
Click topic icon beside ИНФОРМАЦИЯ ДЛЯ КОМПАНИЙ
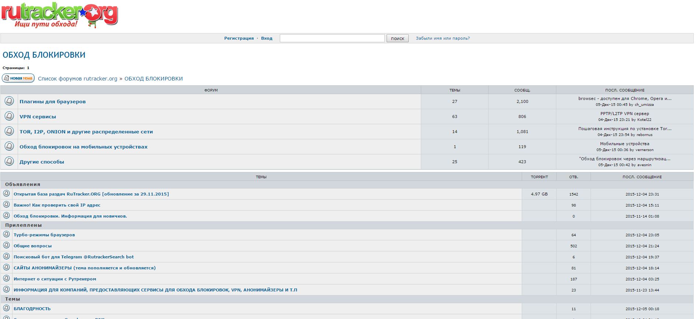pyautogui.click(x=6, y=289)
